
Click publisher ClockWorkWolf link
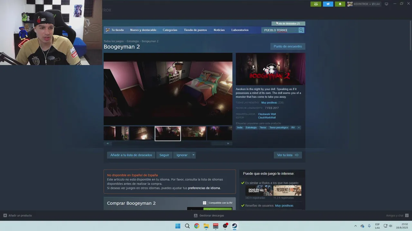point(267,118)
